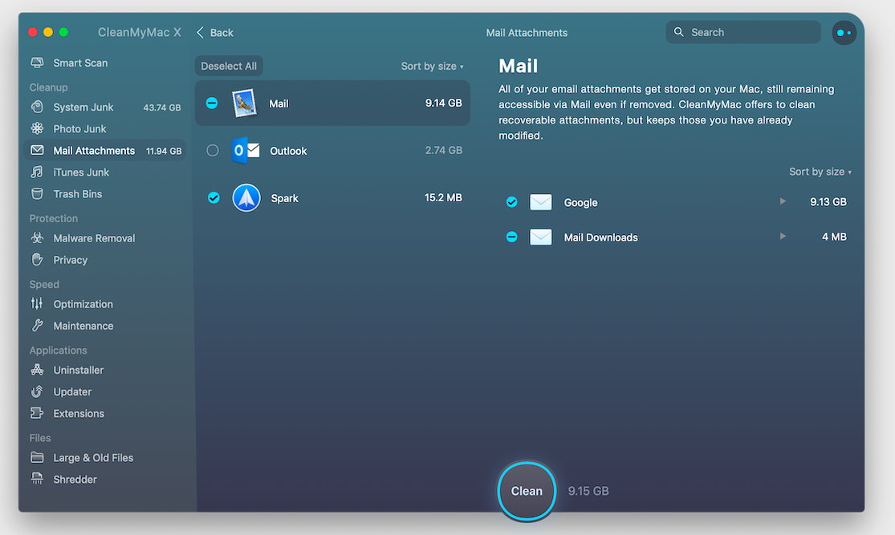Screen dimensions: 895x535
Task: Click the Photo Junk flower icon
Action: pyautogui.click(x=37, y=128)
